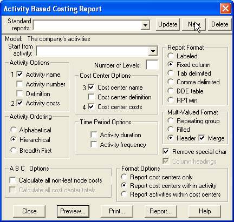Click the Update button

pyautogui.click(x=168, y=24)
